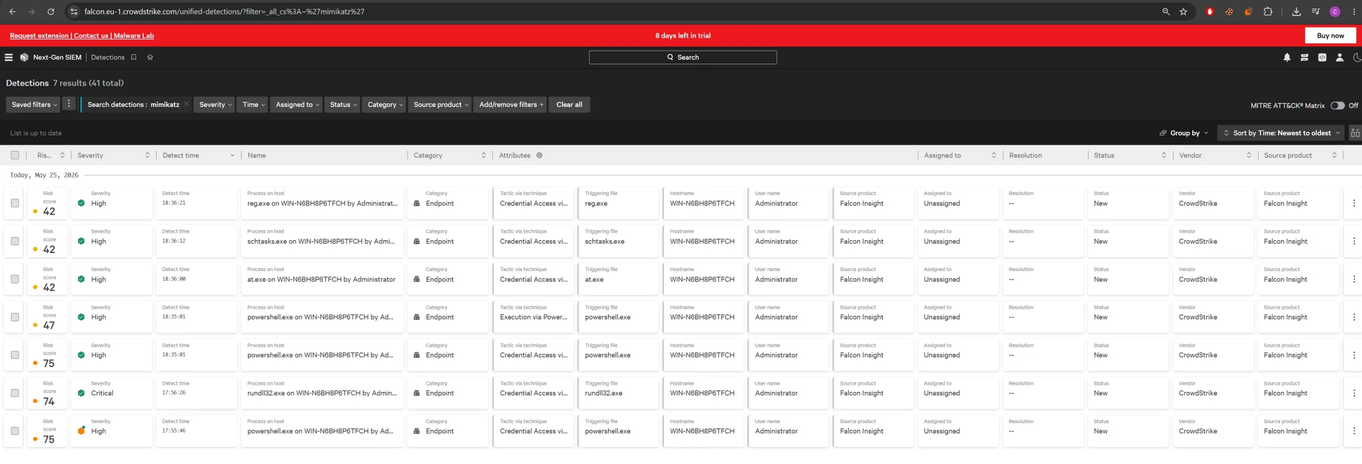
Task: Open Chrome three-dot menu
Action: 1354,11
